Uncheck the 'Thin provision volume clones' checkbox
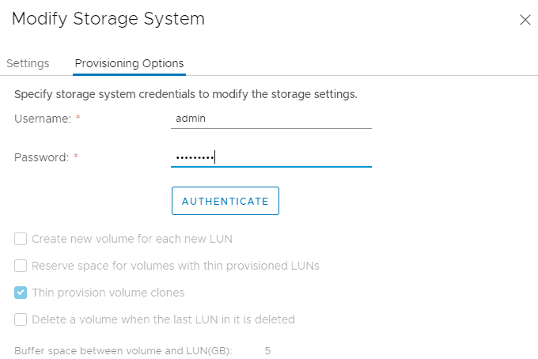Image resolution: width=538 pixels, height=359 pixels. pos(21,293)
